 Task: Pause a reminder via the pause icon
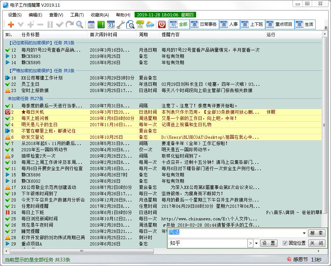pyautogui.click(x=50, y=24)
